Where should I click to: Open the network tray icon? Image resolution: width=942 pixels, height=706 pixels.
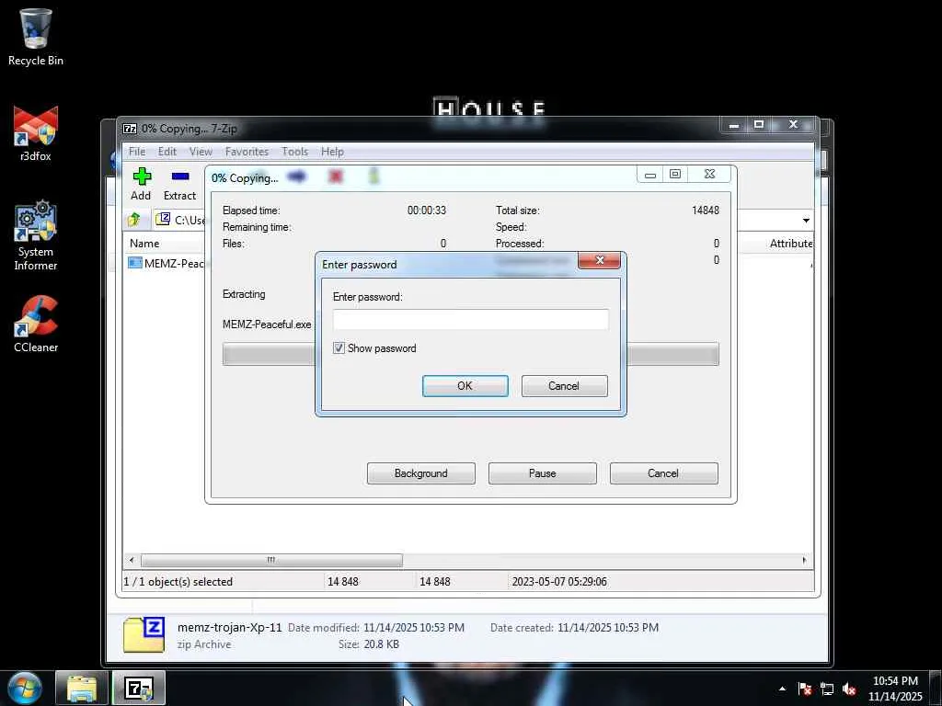(827, 689)
